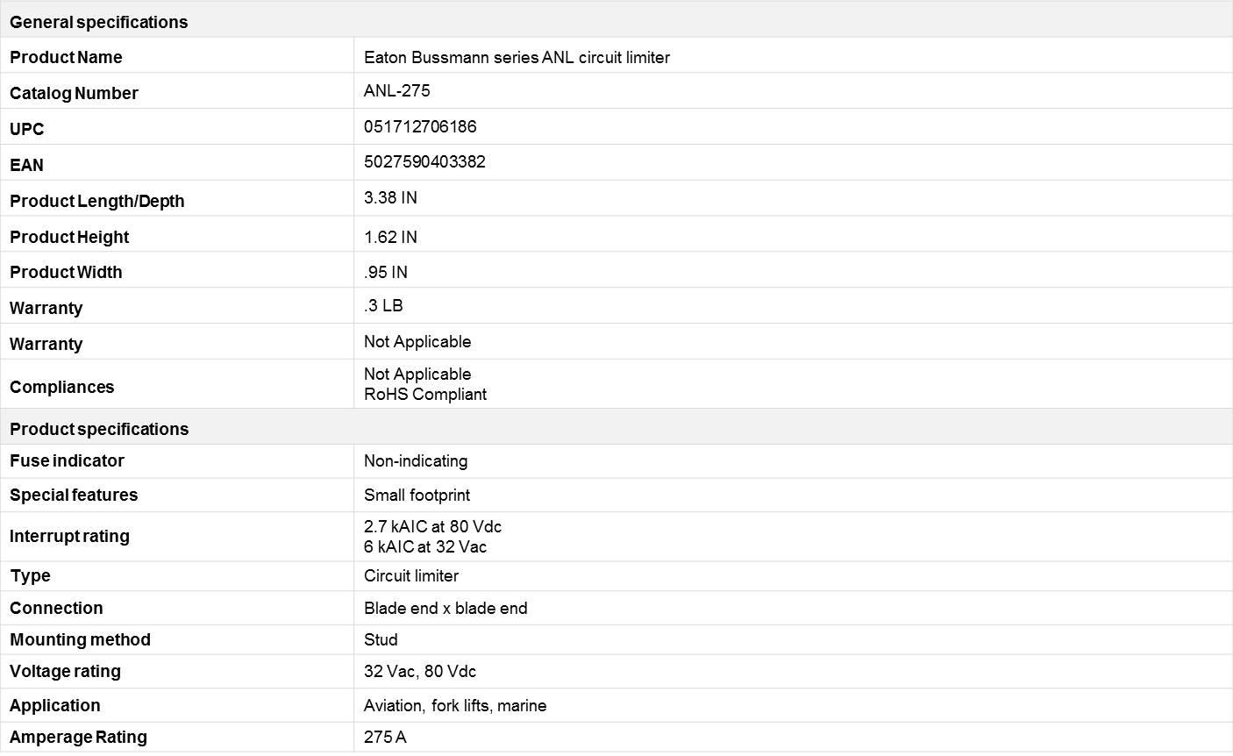Click the width value ".95 IN"
Screen dimensions: 1233x756
click(386, 272)
